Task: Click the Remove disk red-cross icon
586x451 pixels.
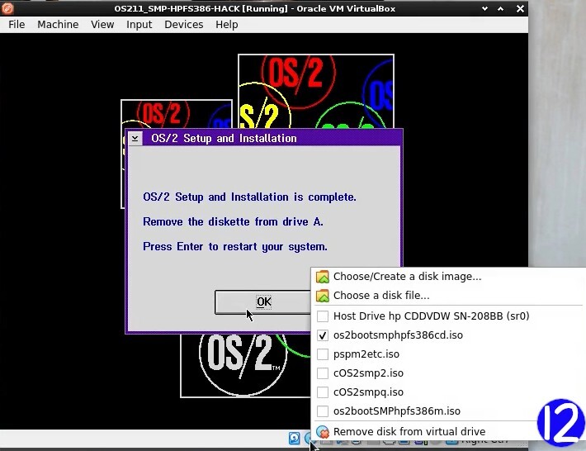Action: click(x=323, y=432)
